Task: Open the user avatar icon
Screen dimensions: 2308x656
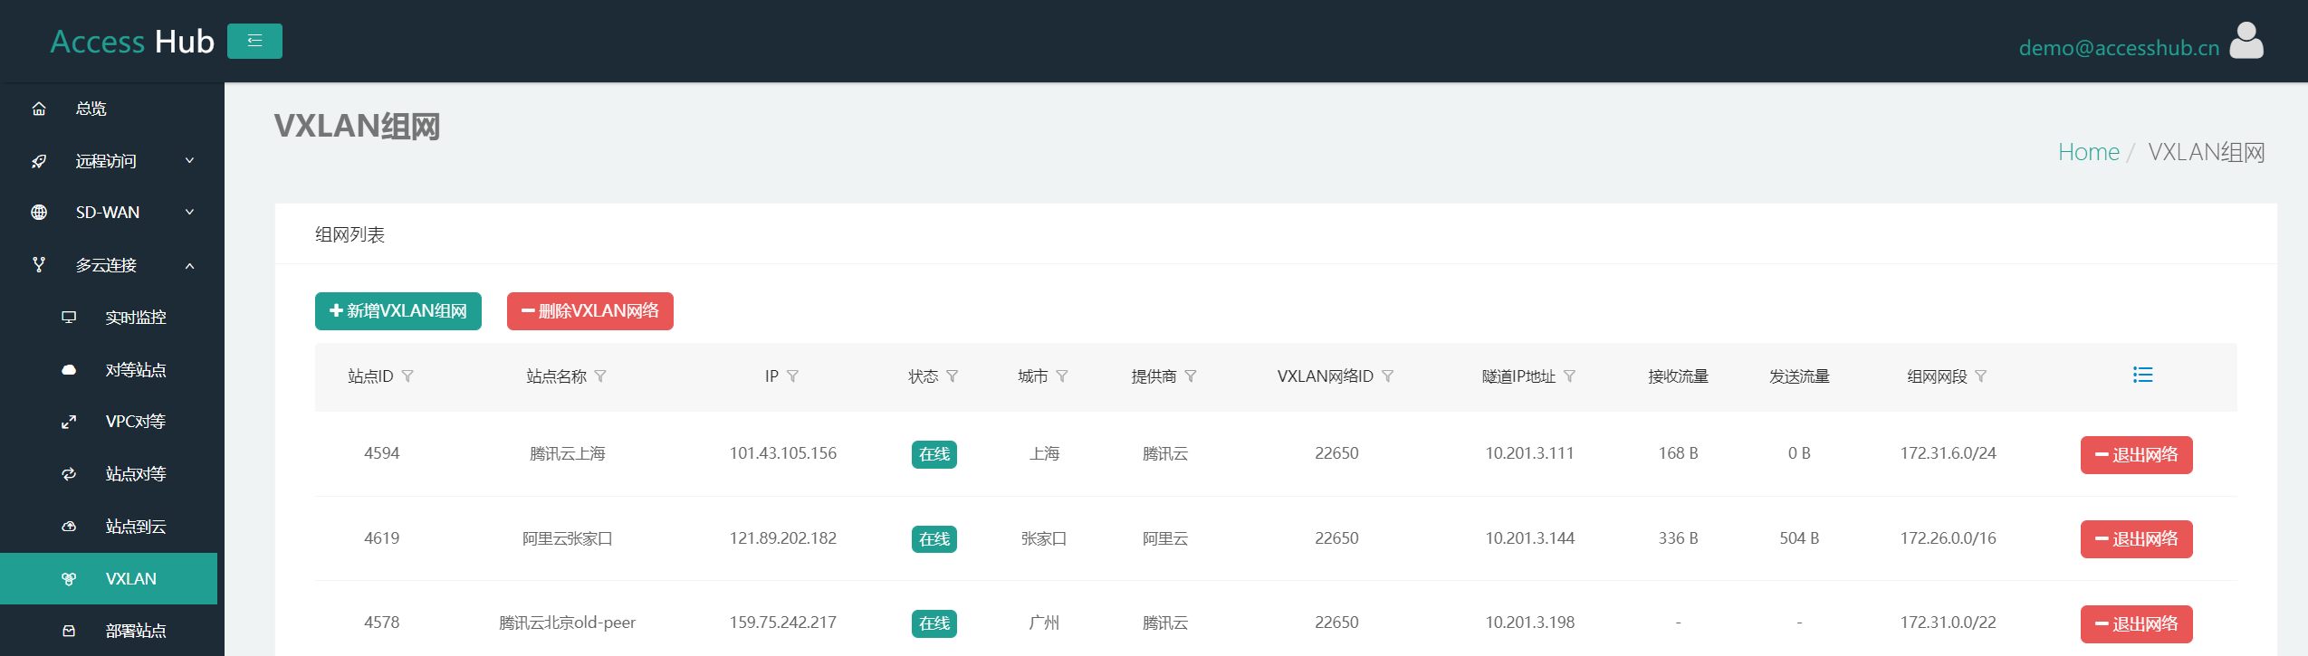Action: point(2246,41)
